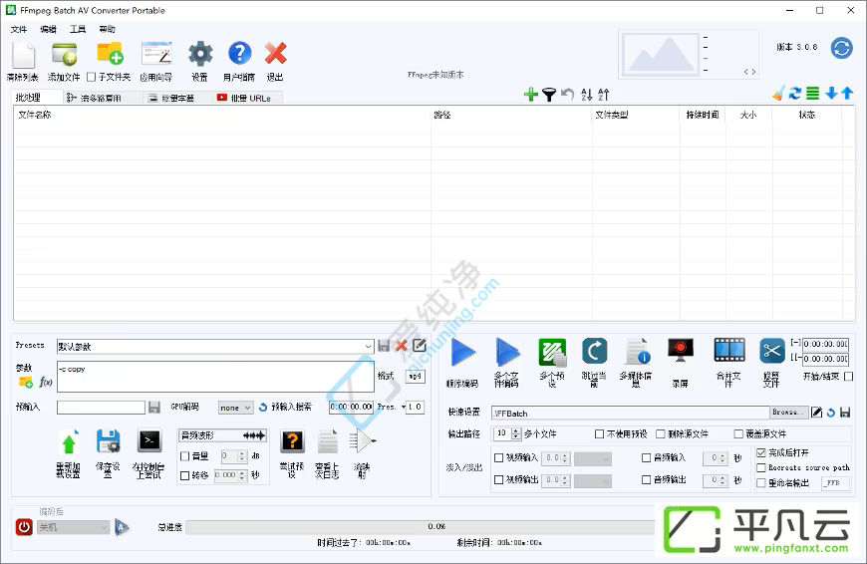Open the 帮助 menu

point(107,29)
